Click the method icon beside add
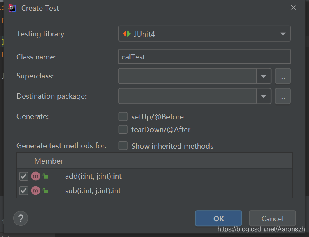Screen dimensions: 309x237 [36, 177]
